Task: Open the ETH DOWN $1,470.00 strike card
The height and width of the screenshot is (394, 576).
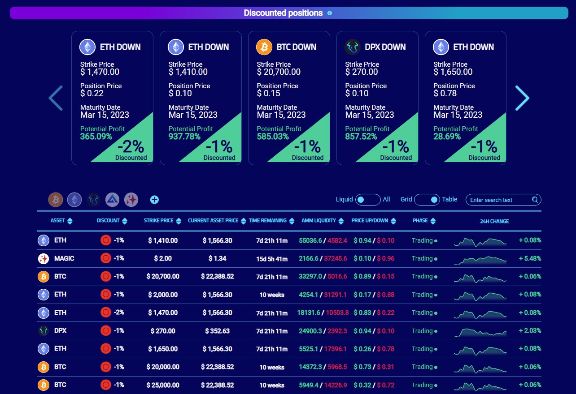Action: [112, 98]
